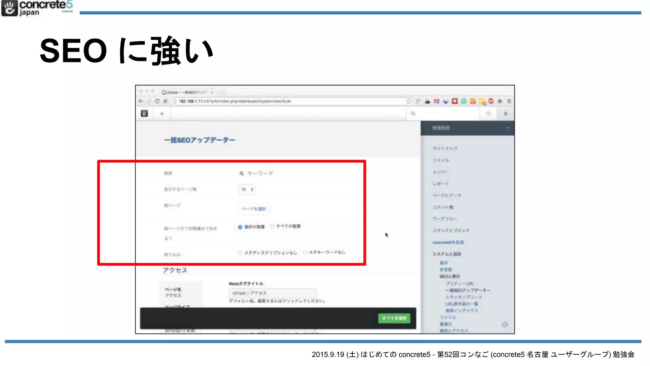Open レポート in the sidebar

[x=441, y=184]
